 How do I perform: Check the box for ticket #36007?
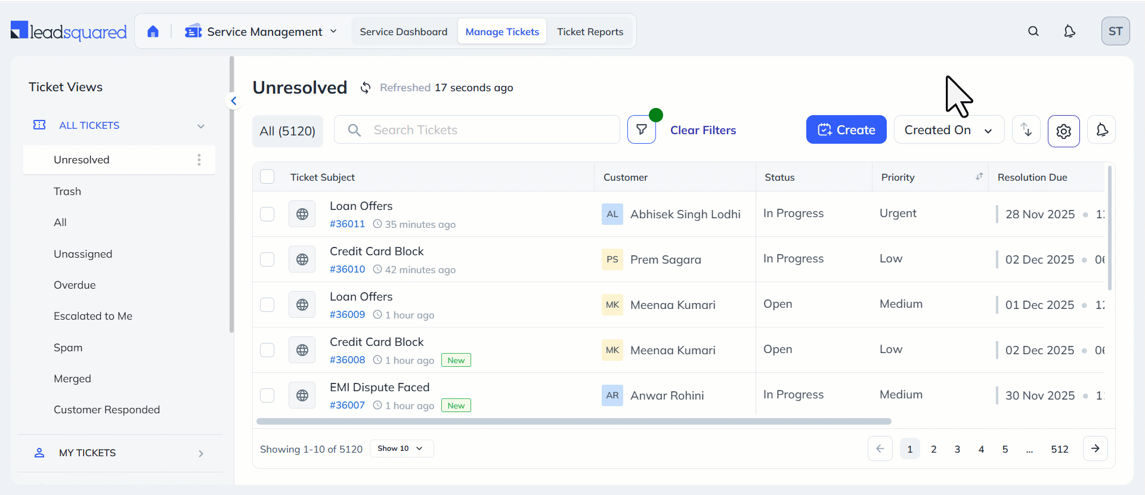point(267,395)
